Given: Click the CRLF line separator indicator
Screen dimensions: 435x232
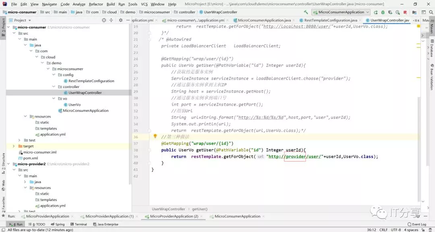Looking at the screenshot, I should (x=383, y=230).
